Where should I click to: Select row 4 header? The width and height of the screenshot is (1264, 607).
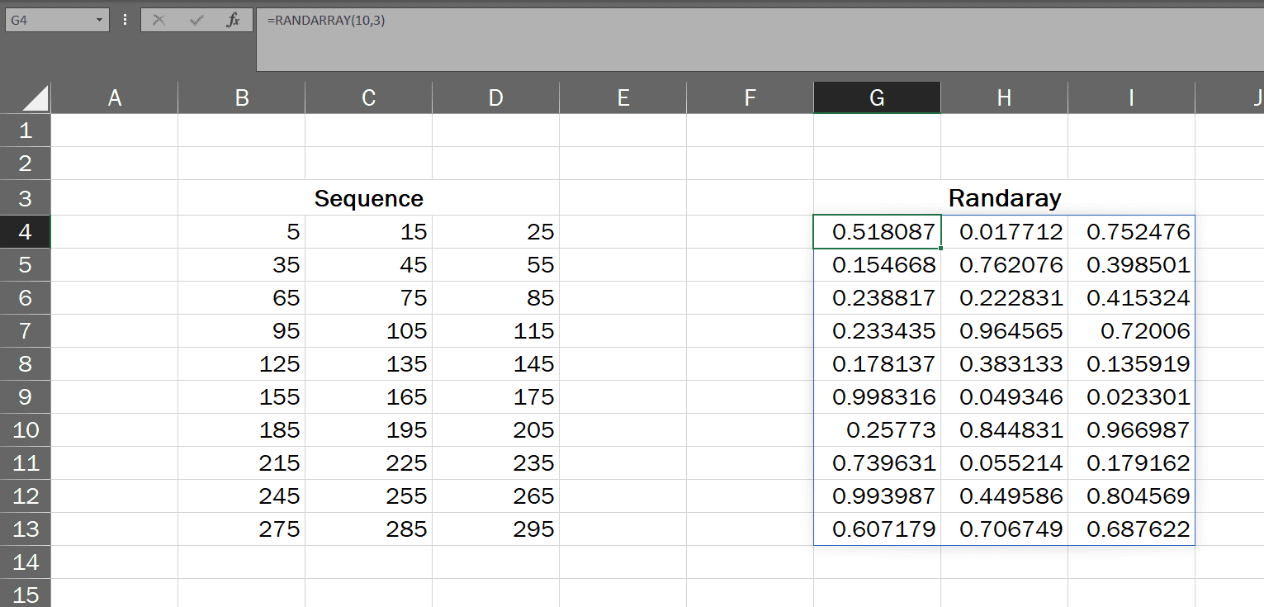(x=25, y=231)
